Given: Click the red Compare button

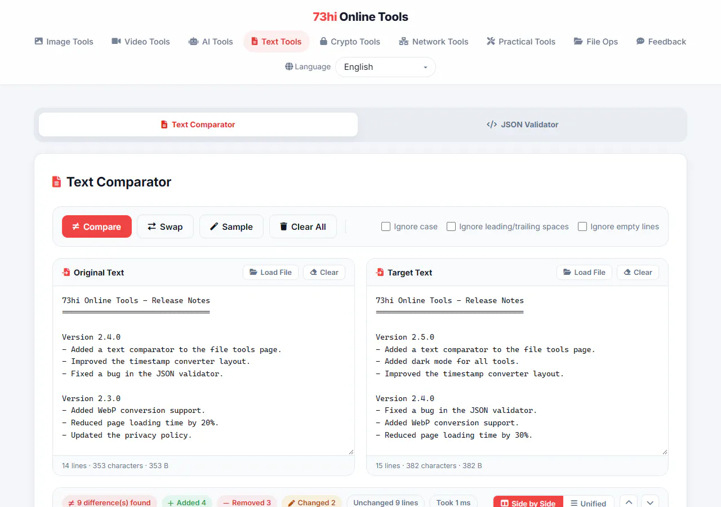Looking at the screenshot, I should [x=97, y=226].
